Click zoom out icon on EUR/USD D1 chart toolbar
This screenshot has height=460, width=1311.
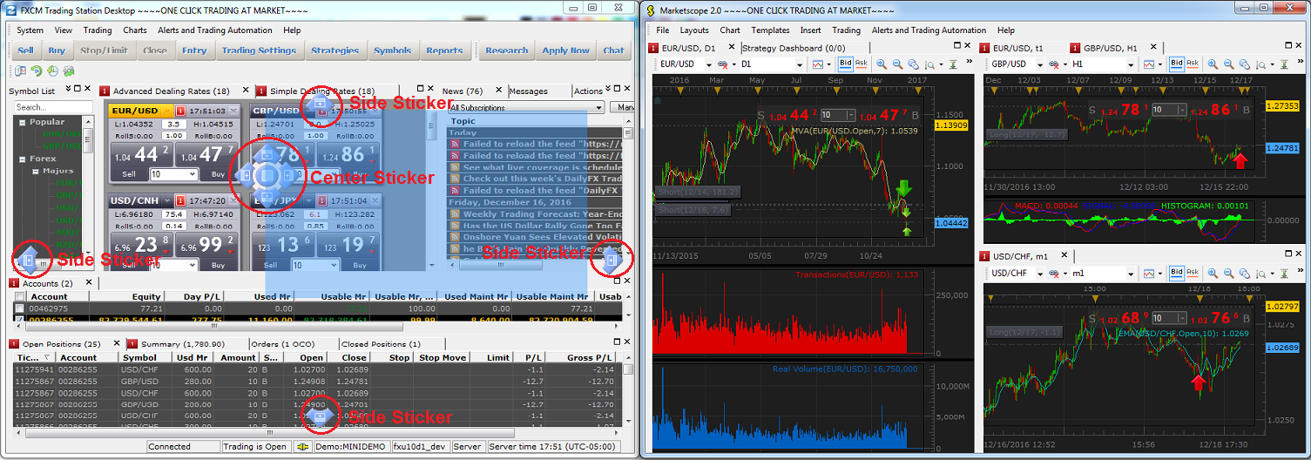tap(897, 64)
